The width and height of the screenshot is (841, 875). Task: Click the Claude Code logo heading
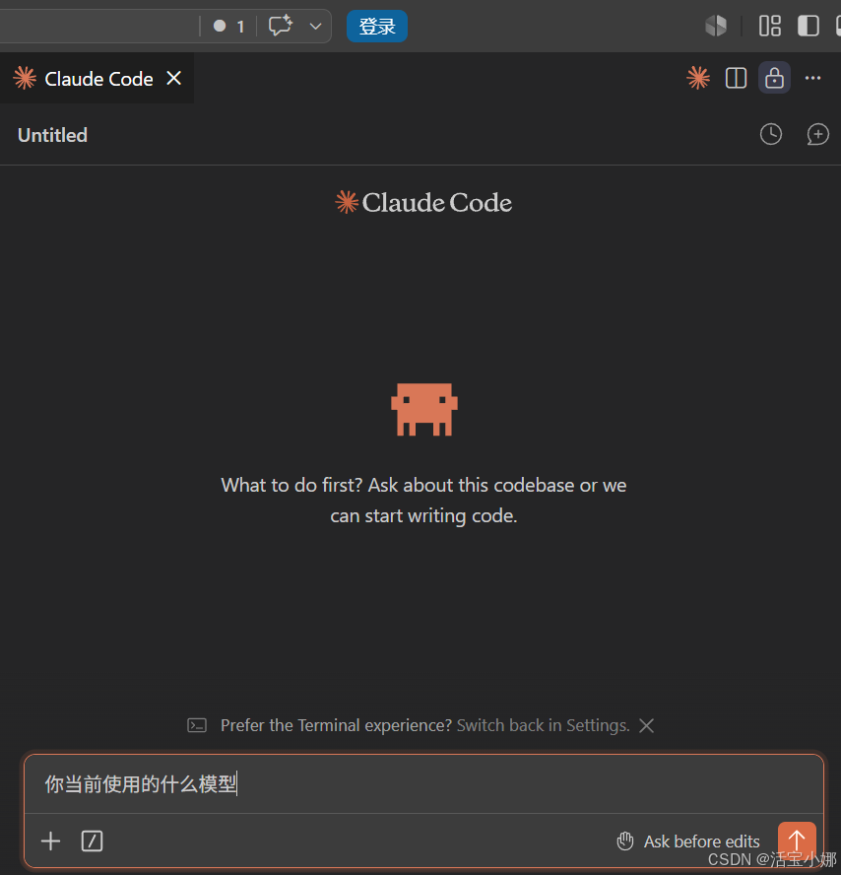(423, 203)
